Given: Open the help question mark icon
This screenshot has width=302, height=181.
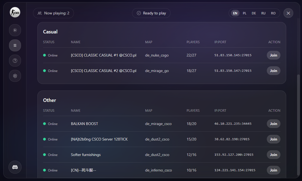Looking at the screenshot, I should point(15,61).
